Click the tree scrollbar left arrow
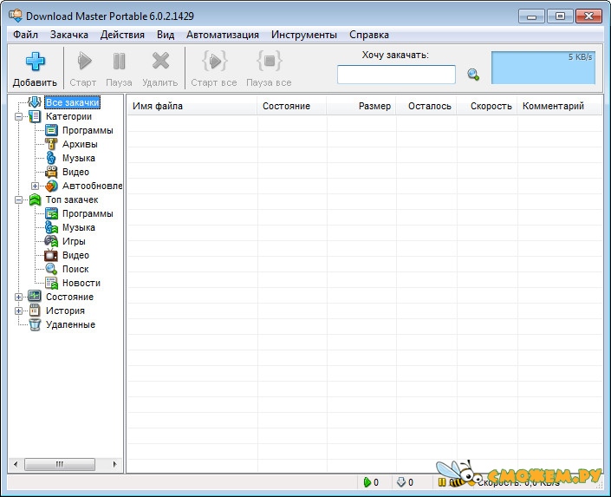Screen dimensions: 611x497 (16, 464)
